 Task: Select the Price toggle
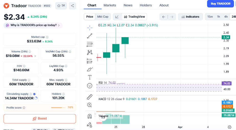89,17
